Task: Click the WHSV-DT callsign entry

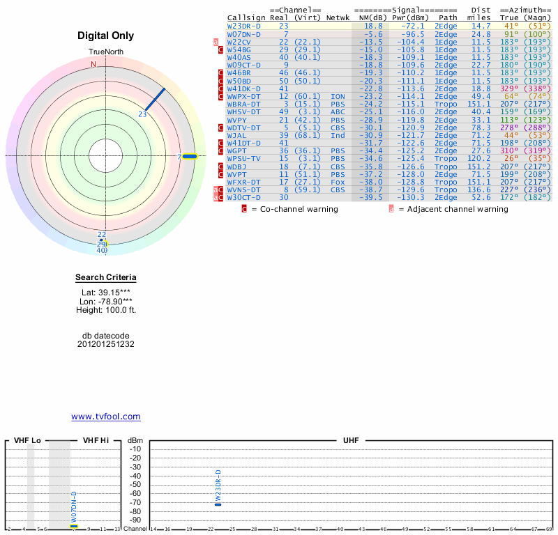Action: (244, 112)
